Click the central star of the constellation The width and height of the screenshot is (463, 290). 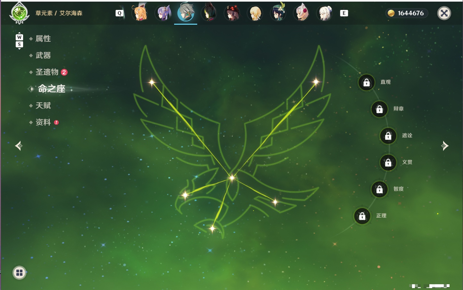[x=232, y=178]
